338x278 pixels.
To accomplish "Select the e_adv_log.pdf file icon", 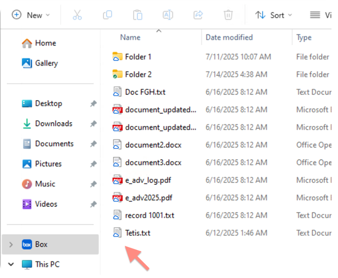I will click(x=117, y=180).
